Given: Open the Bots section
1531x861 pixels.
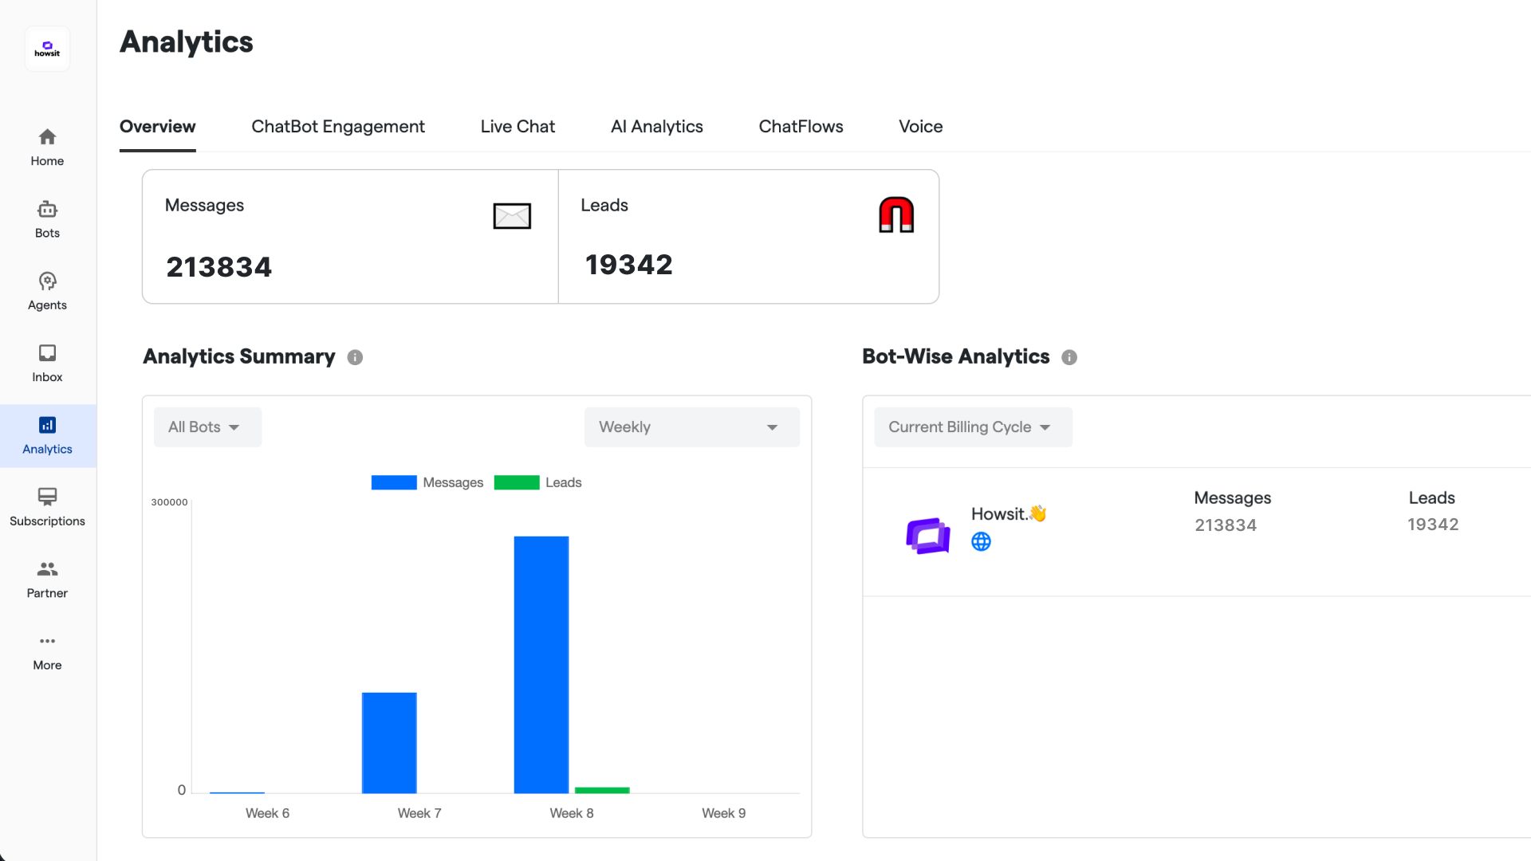Looking at the screenshot, I should [47, 219].
